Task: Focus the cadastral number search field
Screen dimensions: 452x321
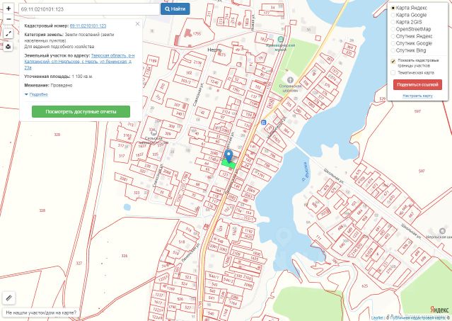Action: [89, 9]
